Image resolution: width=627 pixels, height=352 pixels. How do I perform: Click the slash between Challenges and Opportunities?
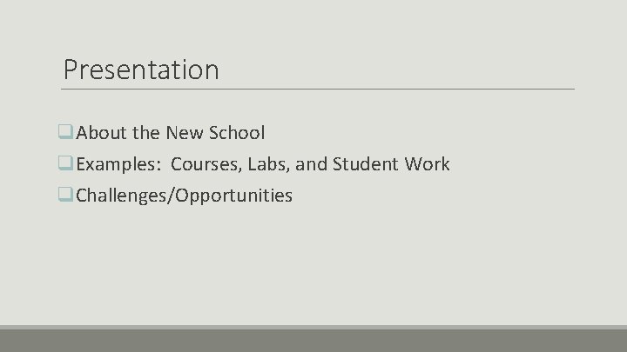[173, 196]
